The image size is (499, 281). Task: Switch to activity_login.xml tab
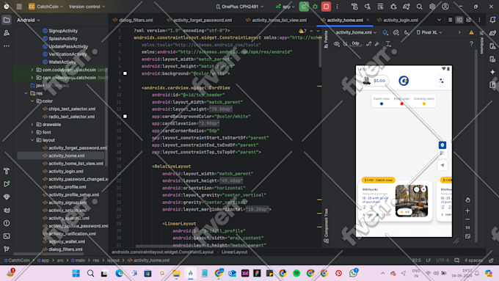(398, 20)
